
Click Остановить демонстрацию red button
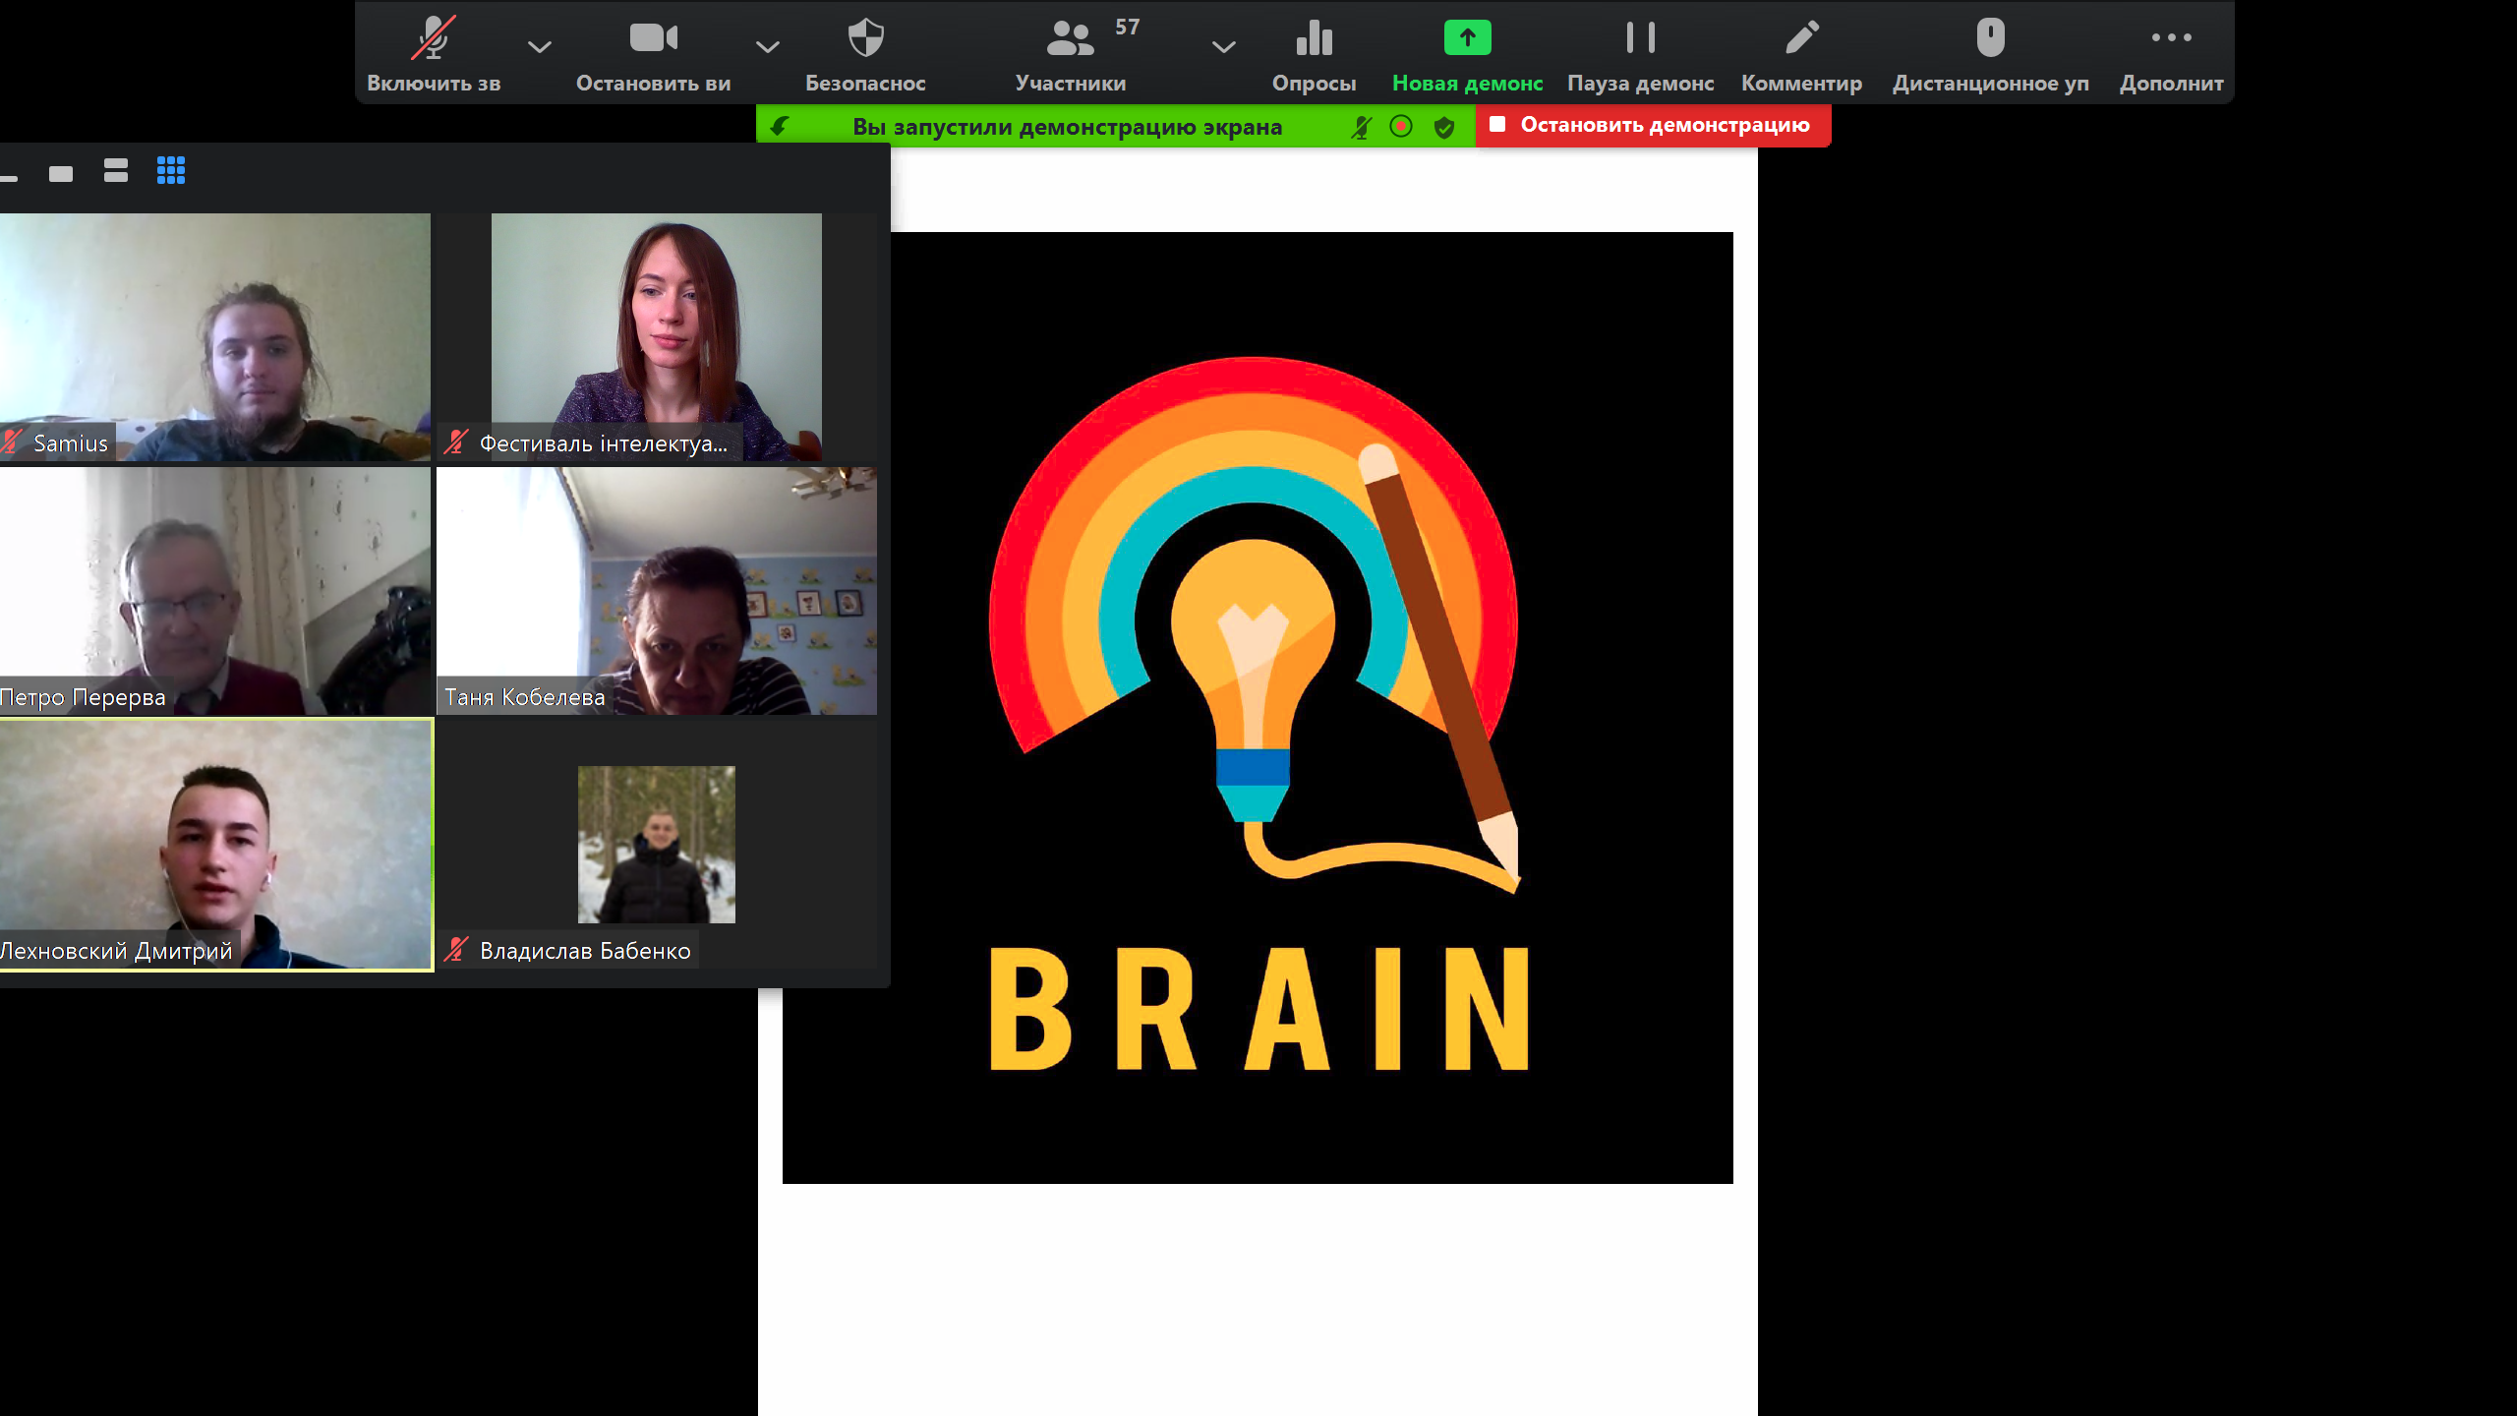click(x=1653, y=125)
